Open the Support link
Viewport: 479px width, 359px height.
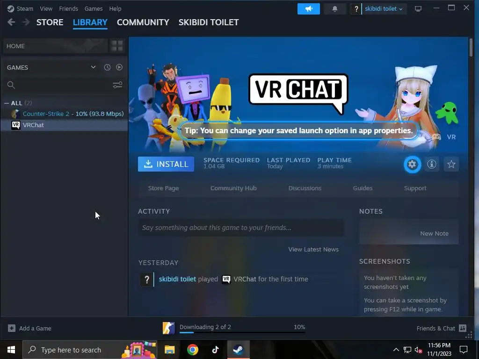415,188
